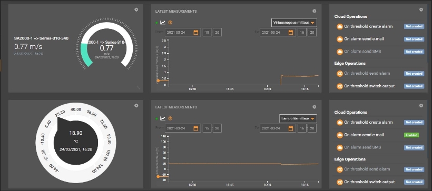The width and height of the screenshot is (432, 191).
Task: Click 'Not created' badge for 'On alarm send SMS' beside °C chart
Action: pos(414,147)
